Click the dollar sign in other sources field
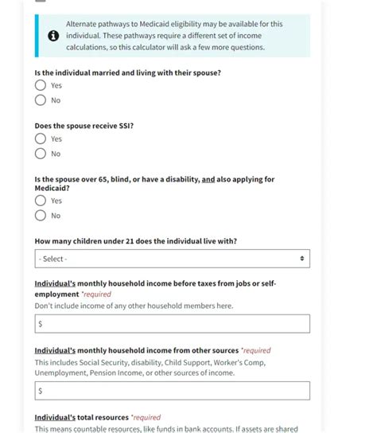377x433 pixels. pyautogui.click(x=41, y=391)
